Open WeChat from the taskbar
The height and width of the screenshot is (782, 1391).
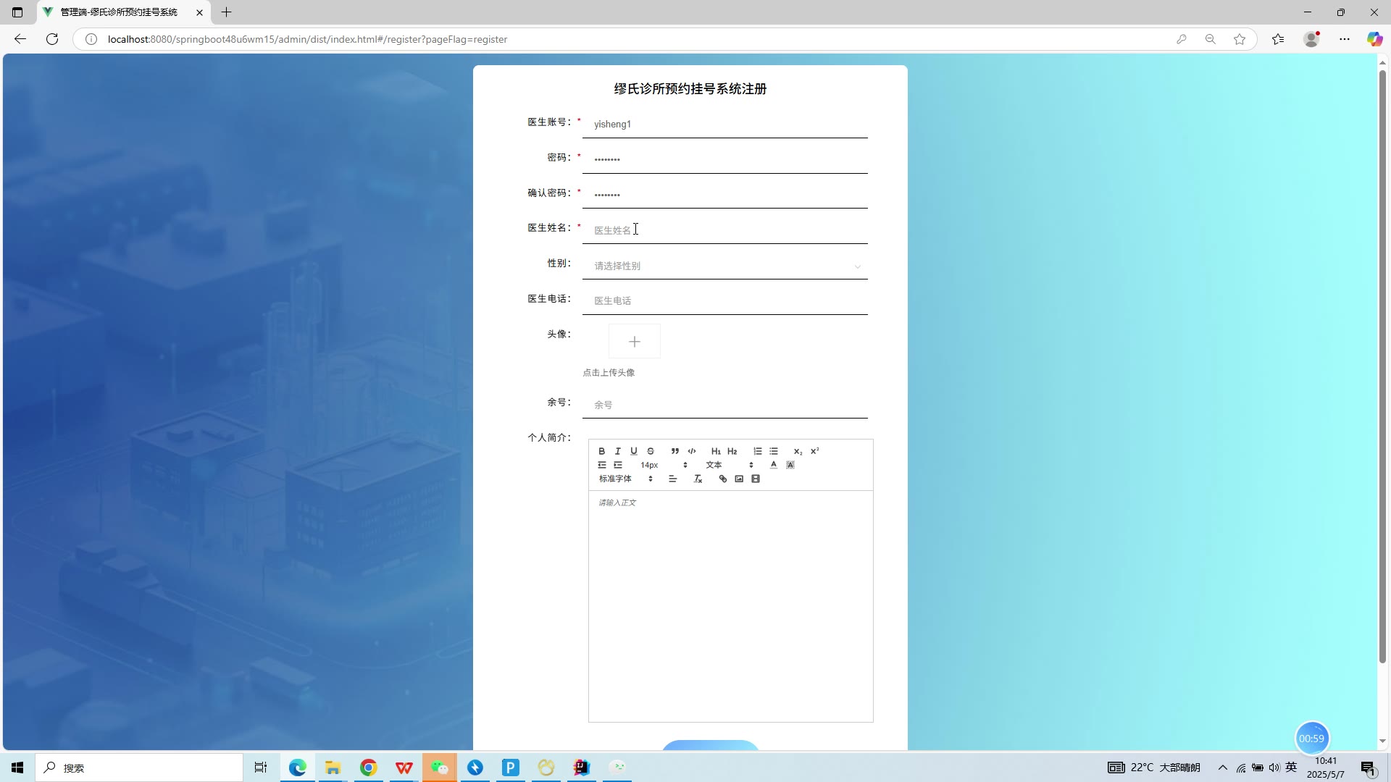tap(440, 768)
